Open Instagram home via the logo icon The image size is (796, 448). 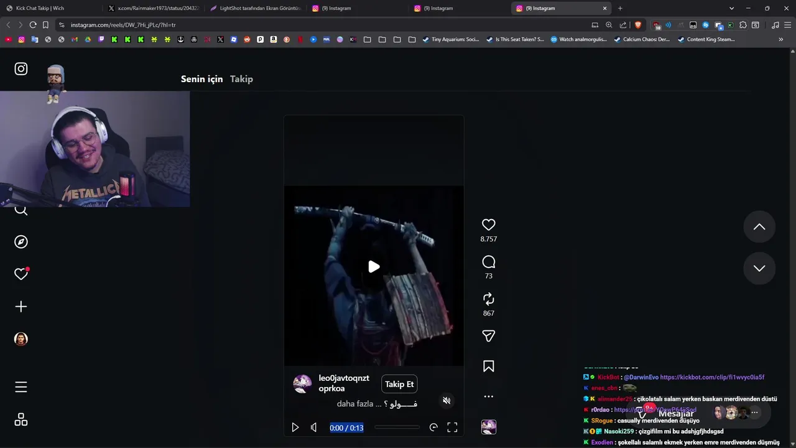21,68
